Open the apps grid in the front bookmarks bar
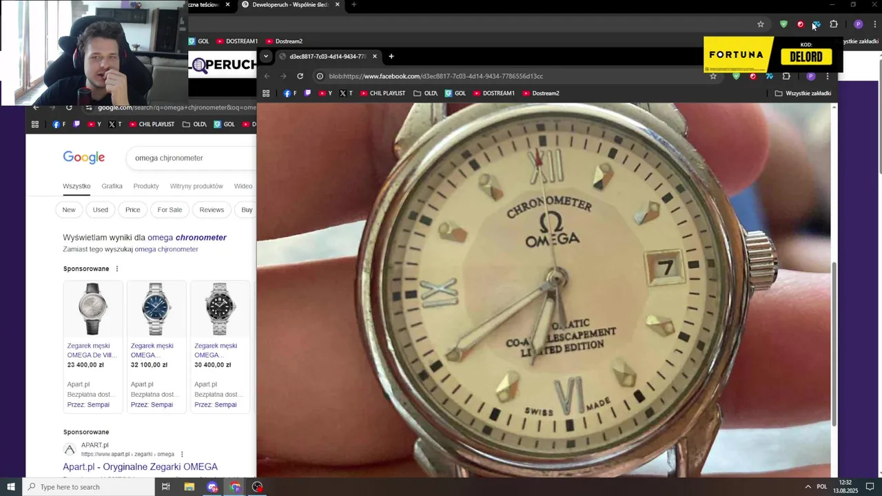 click(266, 93)
